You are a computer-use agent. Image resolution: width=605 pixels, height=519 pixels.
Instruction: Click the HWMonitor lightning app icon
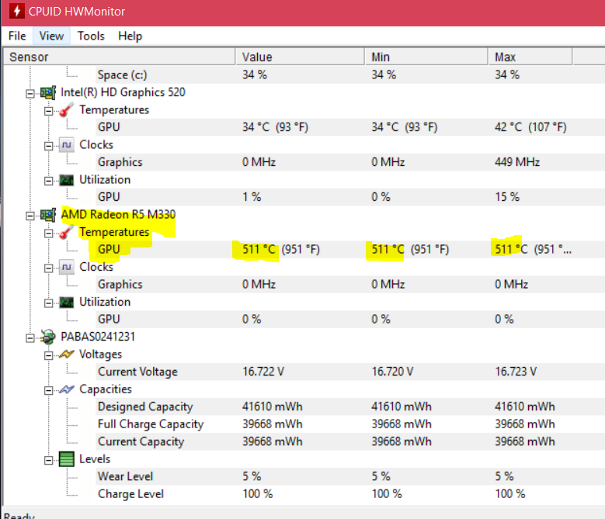tap(16, 11)
